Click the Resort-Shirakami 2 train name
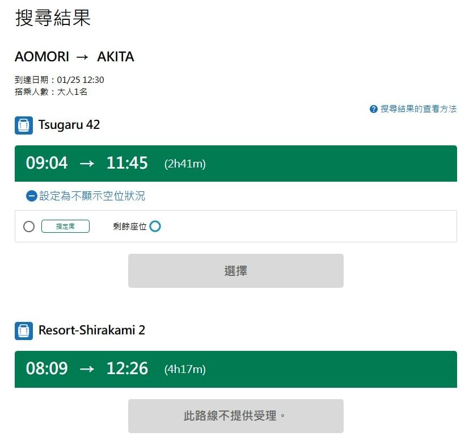469x440 pixels. tap(92, 330)
